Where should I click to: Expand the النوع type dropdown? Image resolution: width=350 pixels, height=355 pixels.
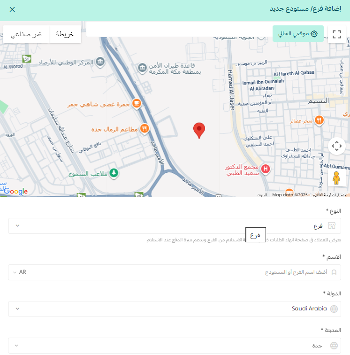(175, 226)
